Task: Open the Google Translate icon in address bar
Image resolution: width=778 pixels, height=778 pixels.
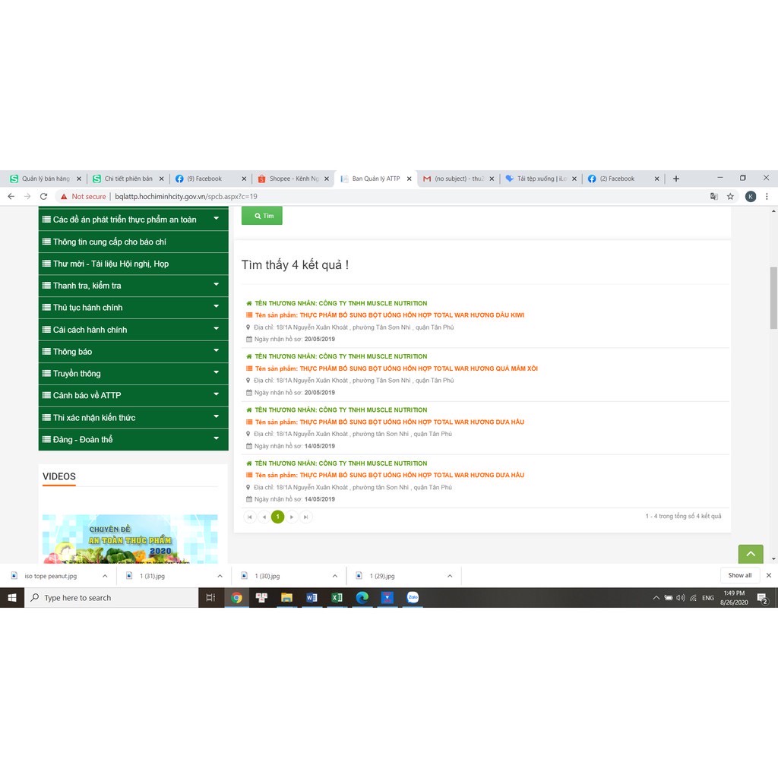Action: point(714,197)
